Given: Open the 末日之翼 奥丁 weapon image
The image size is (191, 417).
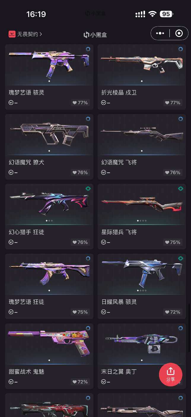Looking at the screenshot, I should click(142, 343).
